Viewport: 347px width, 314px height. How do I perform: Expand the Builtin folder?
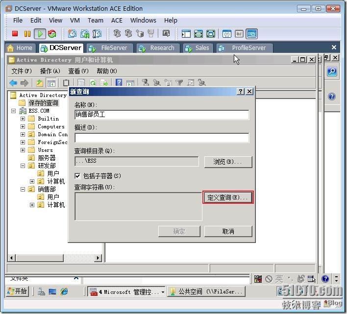pos(23,119)
